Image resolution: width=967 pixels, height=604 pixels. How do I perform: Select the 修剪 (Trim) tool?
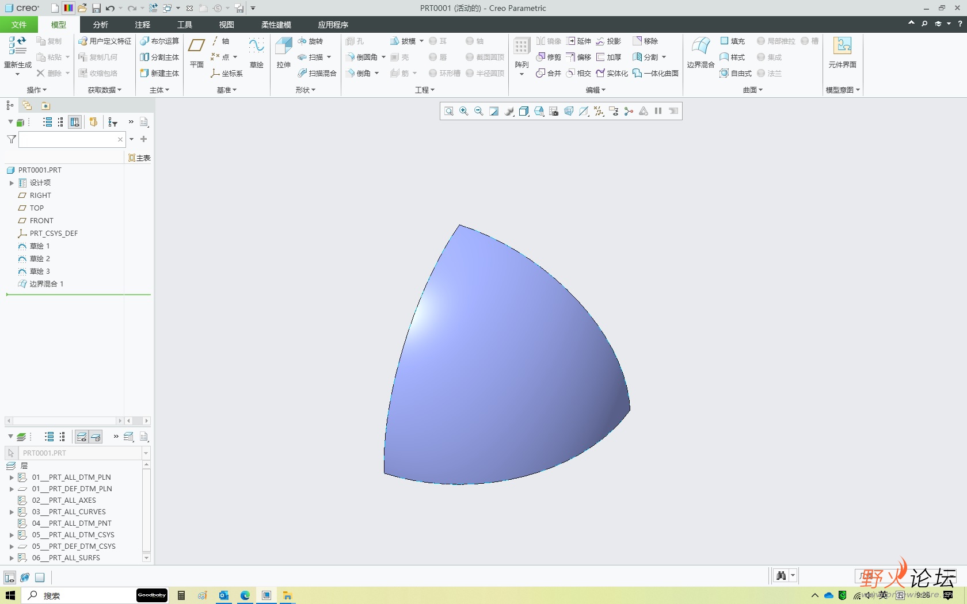tap(549, 58)
